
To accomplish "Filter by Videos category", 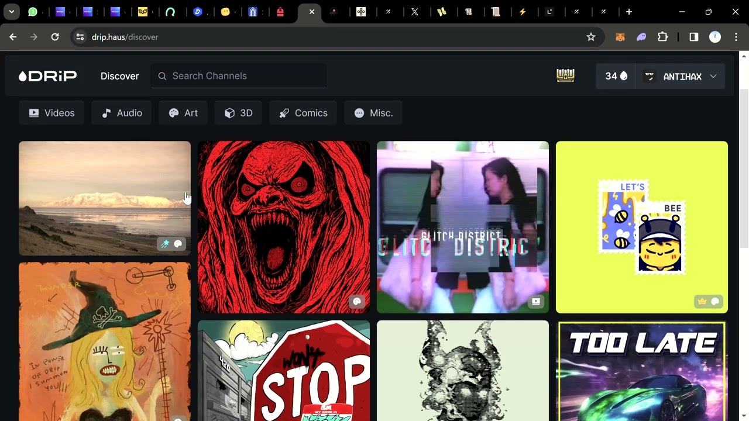I will coord(51,113).
